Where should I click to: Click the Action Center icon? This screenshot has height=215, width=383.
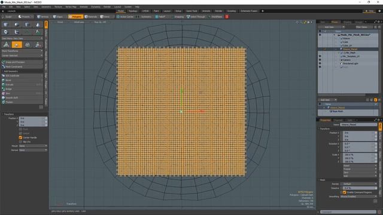click(118, 17)
